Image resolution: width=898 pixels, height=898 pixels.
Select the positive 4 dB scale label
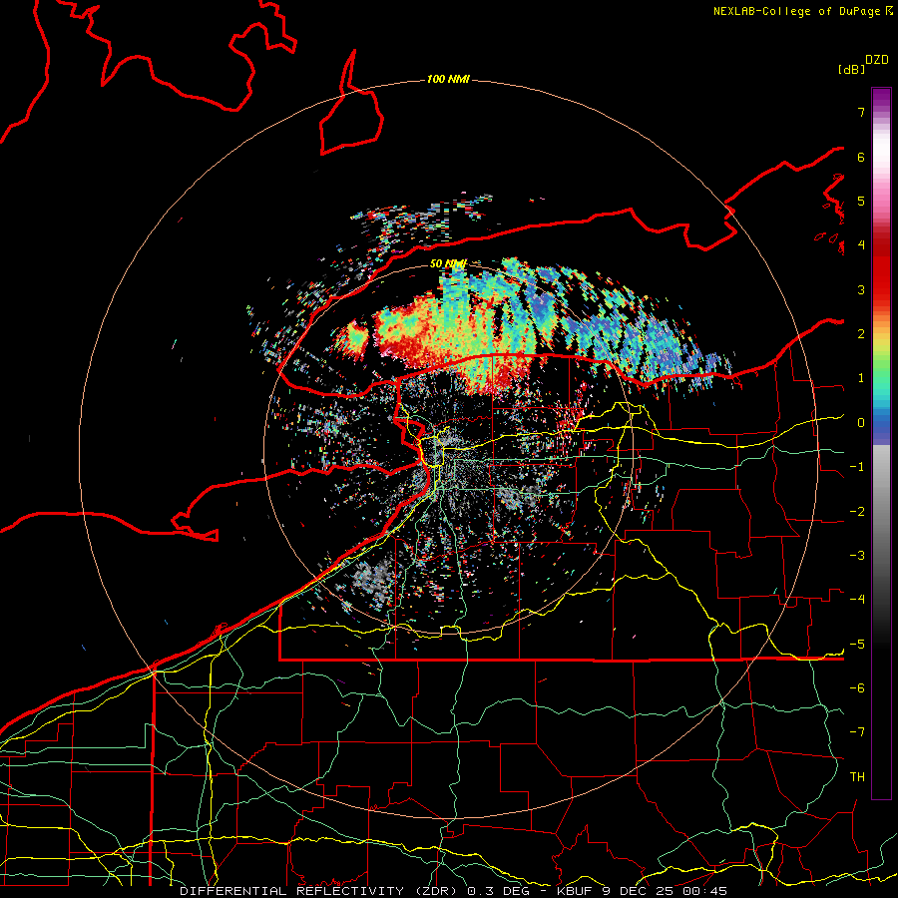[x=861, y=245]
